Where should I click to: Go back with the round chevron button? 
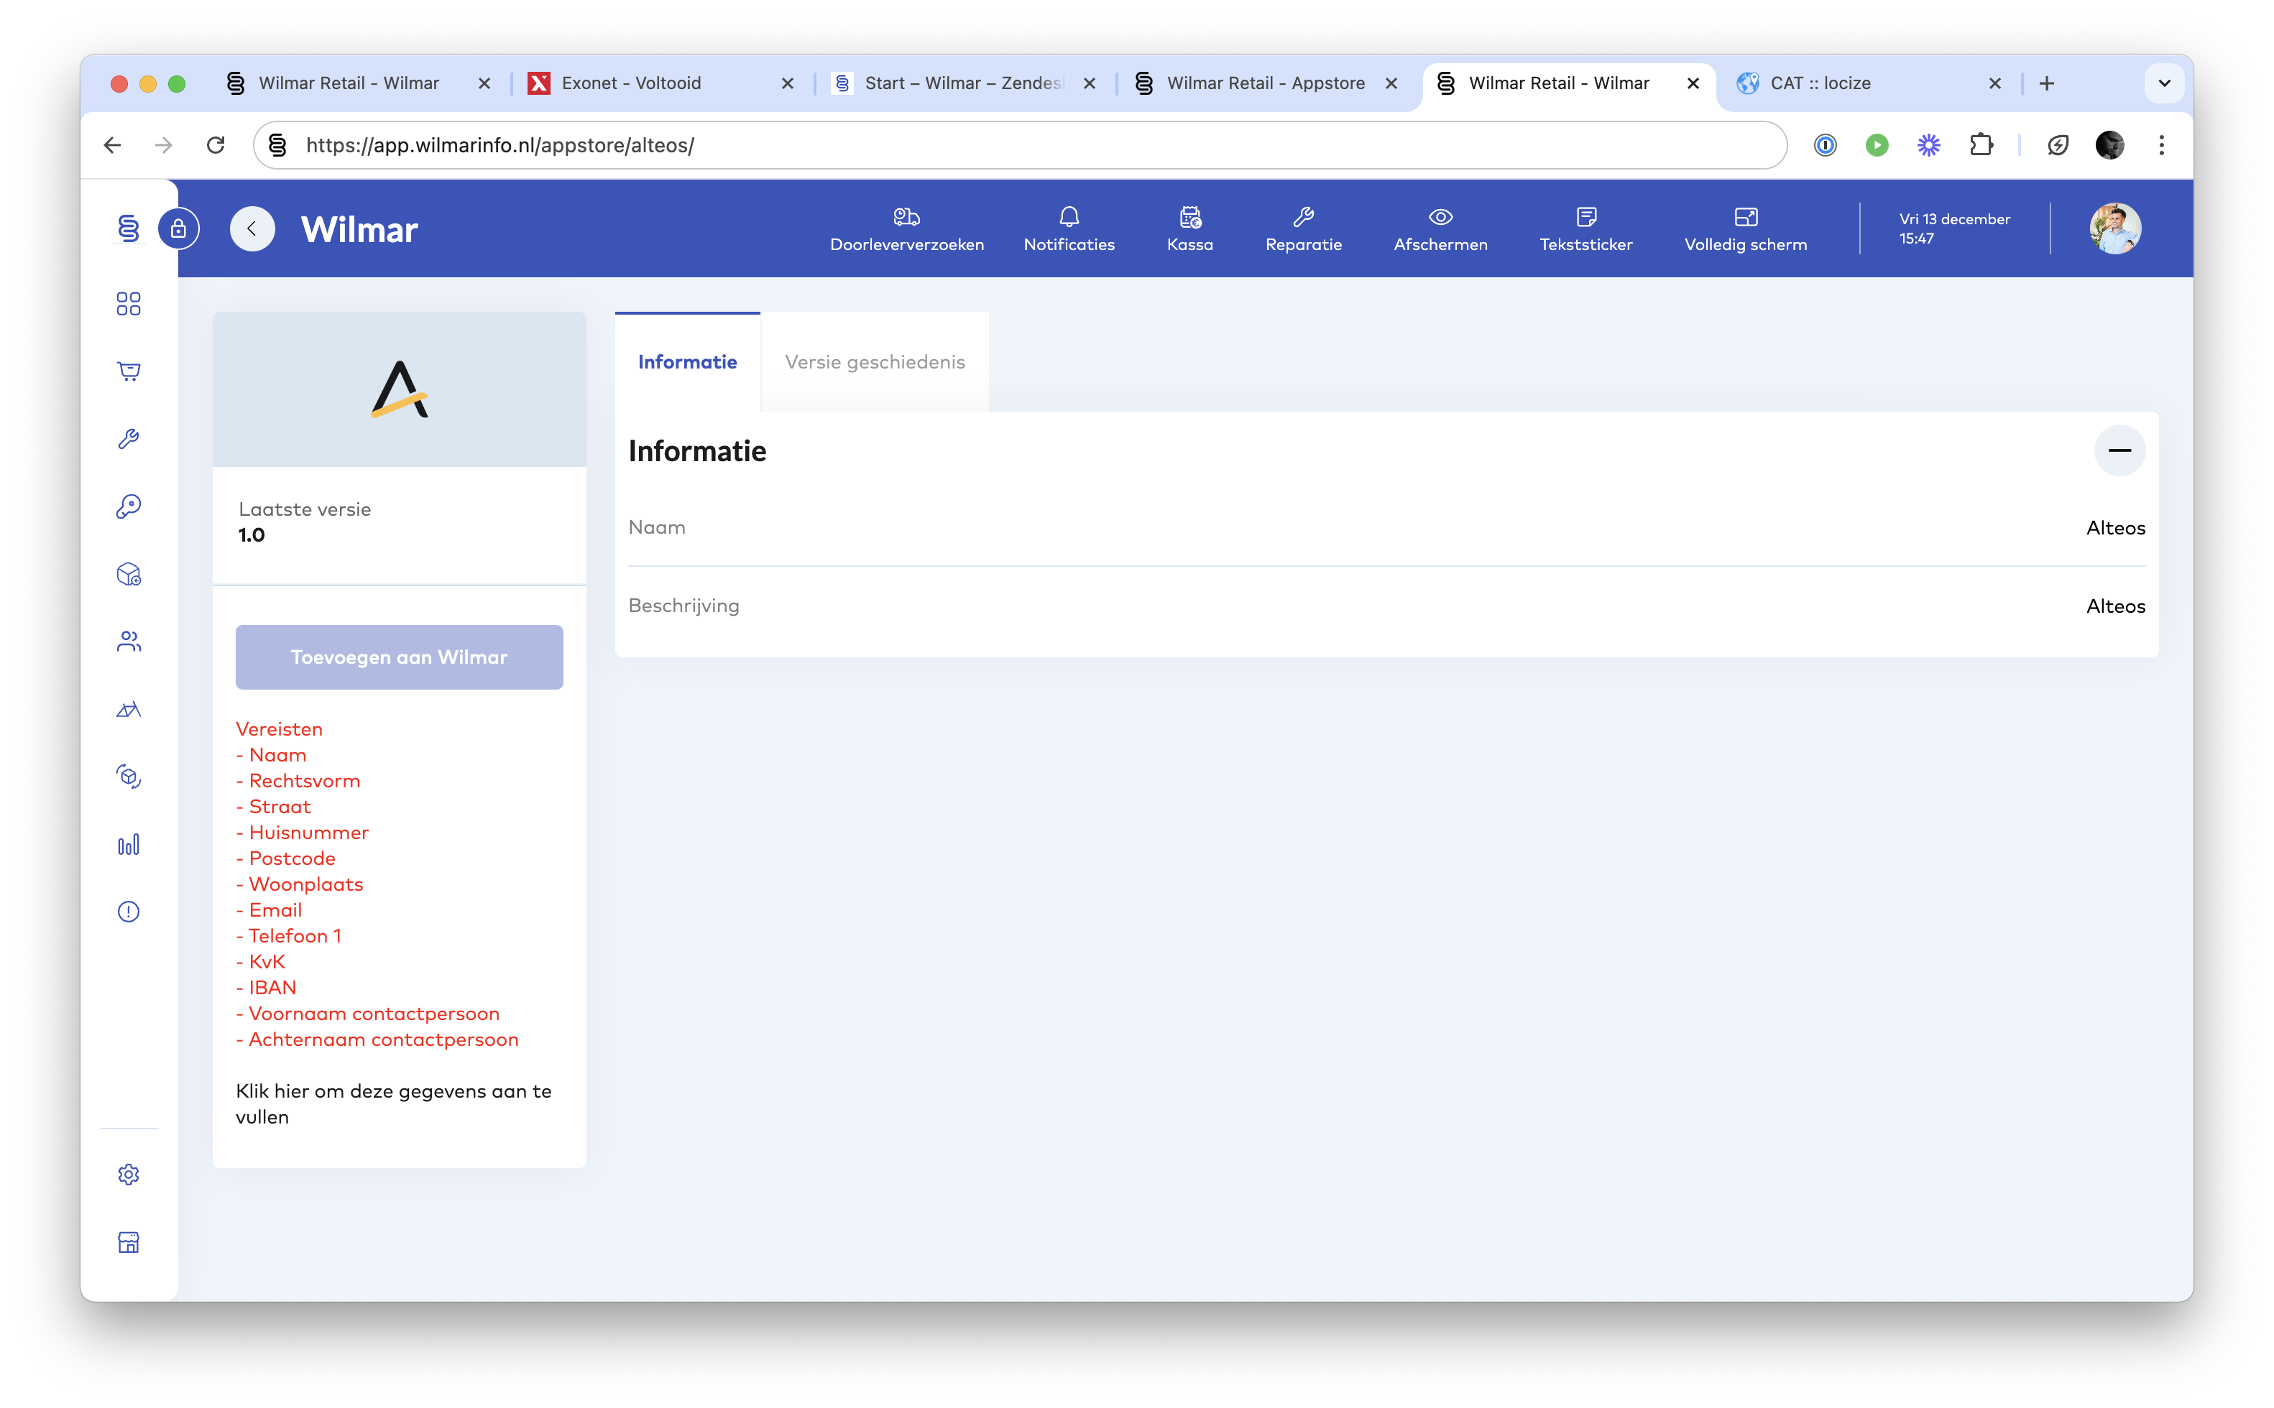tap(252, 228)
